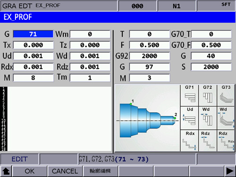236x177 pixels.
Task: Click the OK softkey
Action: 30,171
